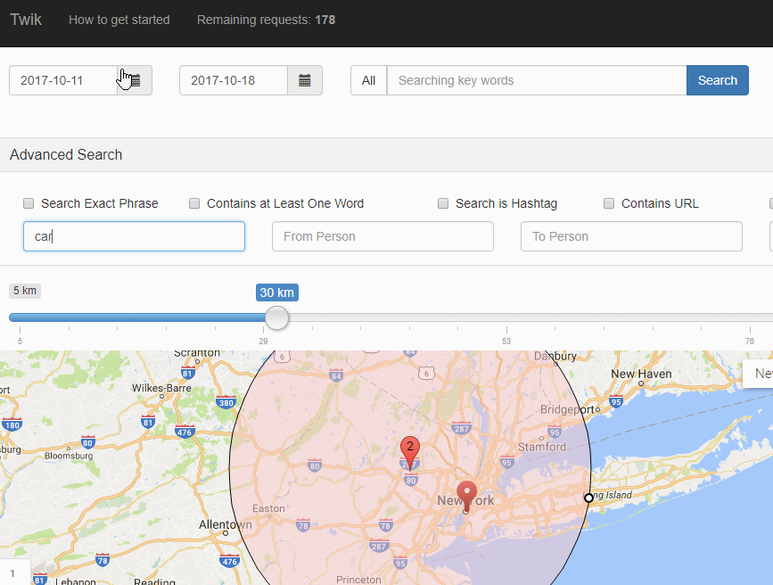Focus the To Person field
Image resolution: width=773 pixels, height=585 pixels.
[631, 236]
